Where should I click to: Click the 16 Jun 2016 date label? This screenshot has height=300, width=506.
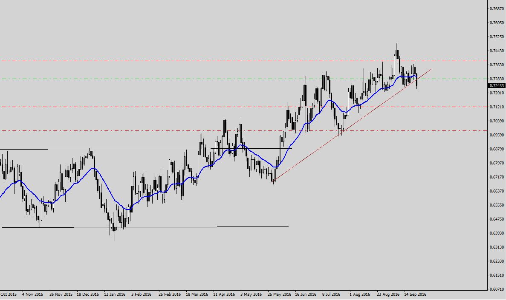point(306,294)
